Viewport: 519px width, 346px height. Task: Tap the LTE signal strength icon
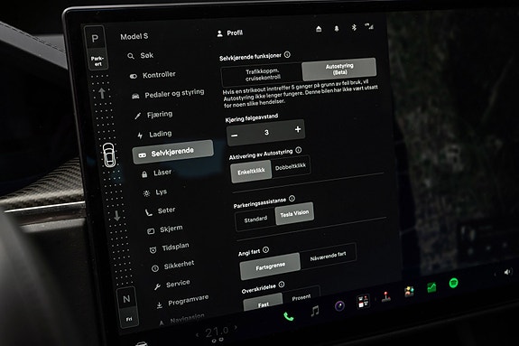coord(369,26)
